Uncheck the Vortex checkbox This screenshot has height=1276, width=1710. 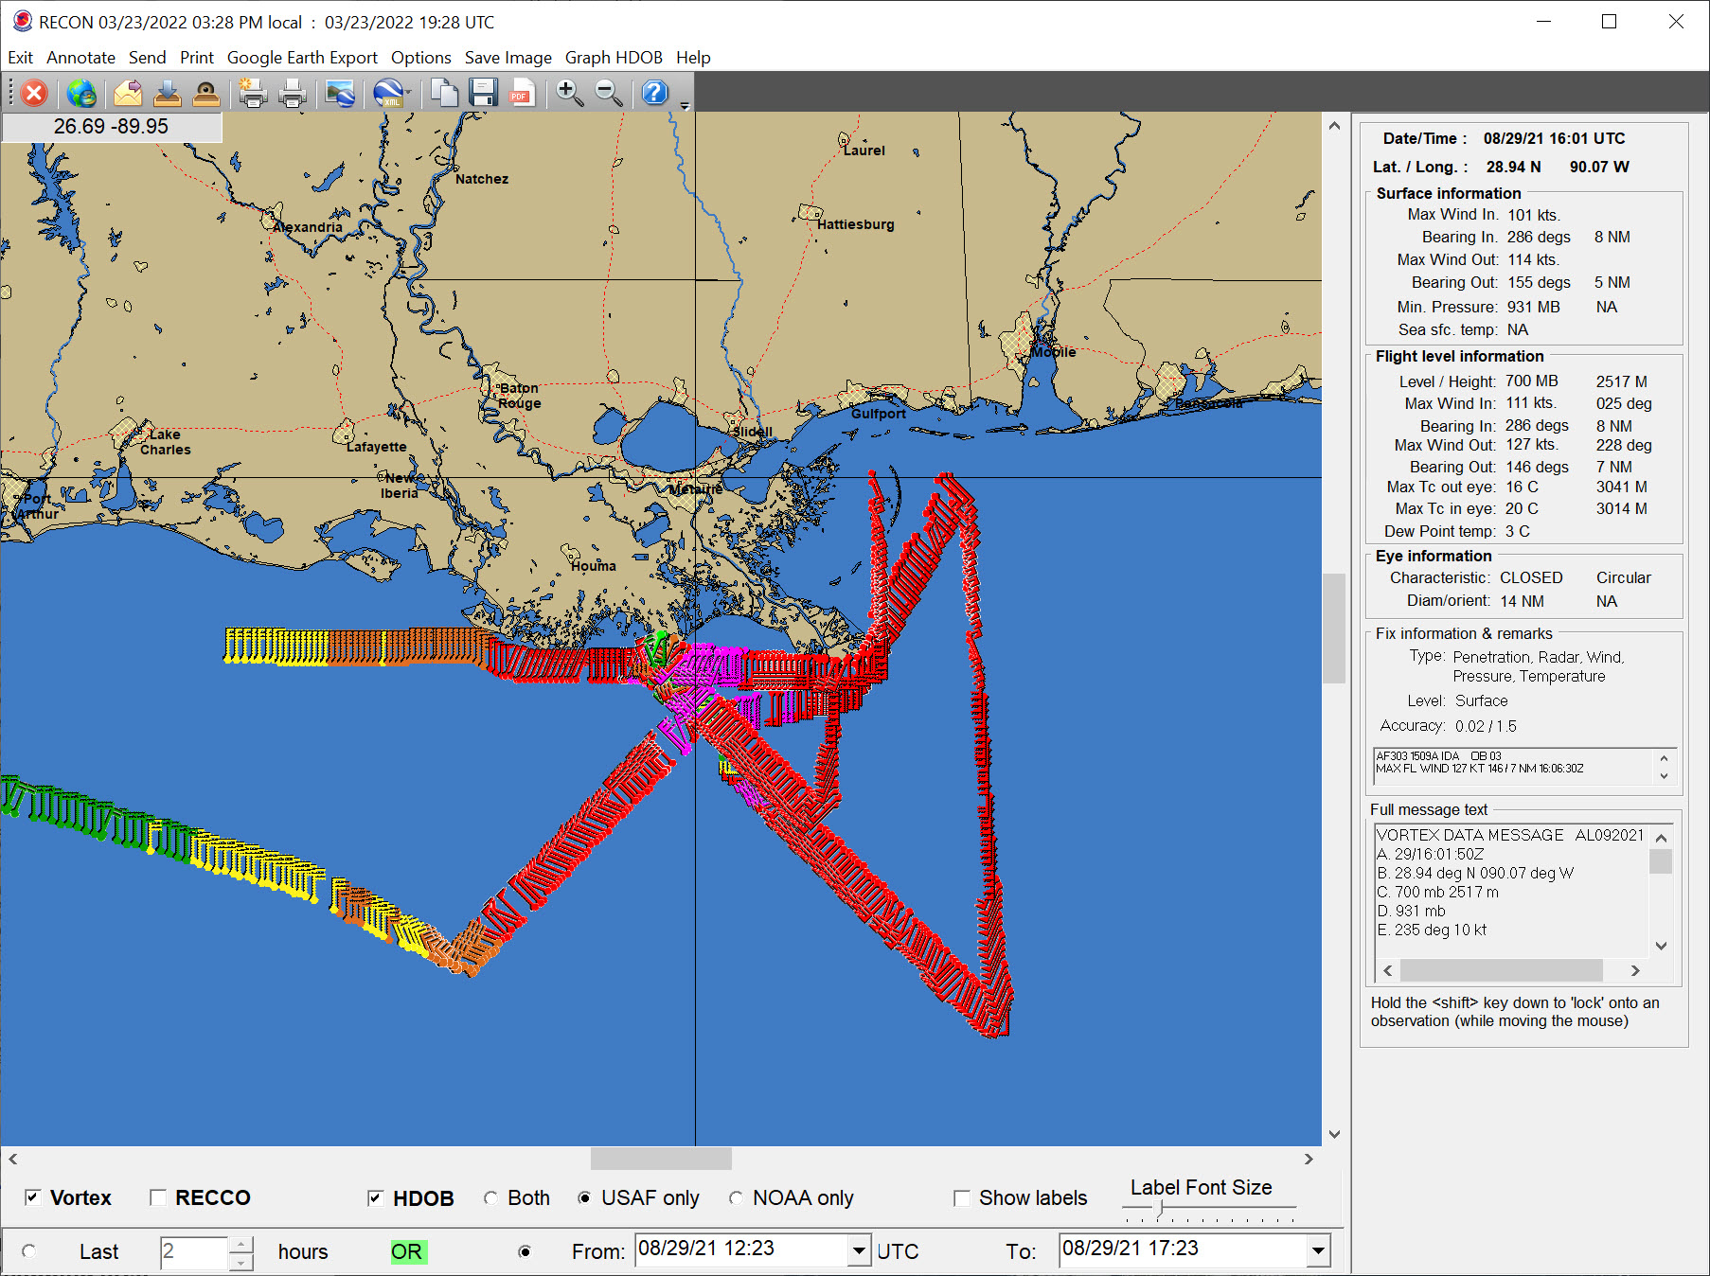[x=33, y=1197]
